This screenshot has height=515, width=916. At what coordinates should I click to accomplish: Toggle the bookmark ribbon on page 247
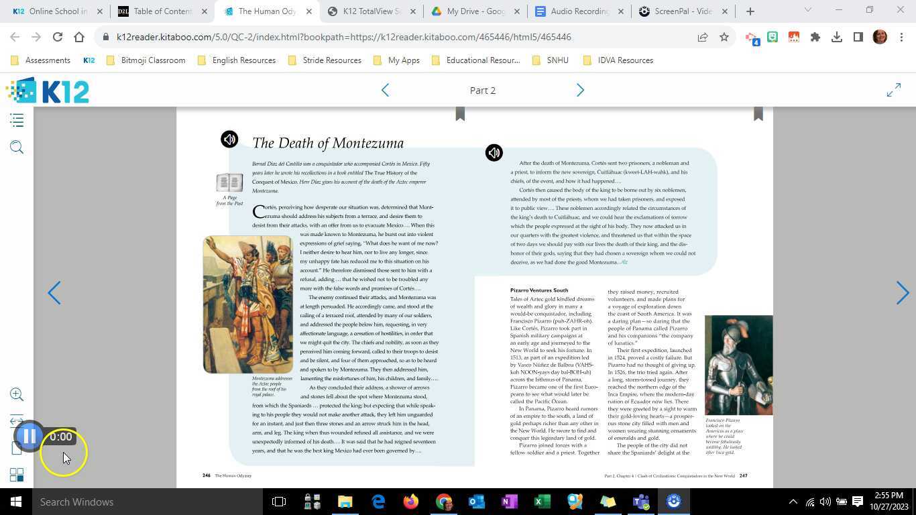point(758,113)
